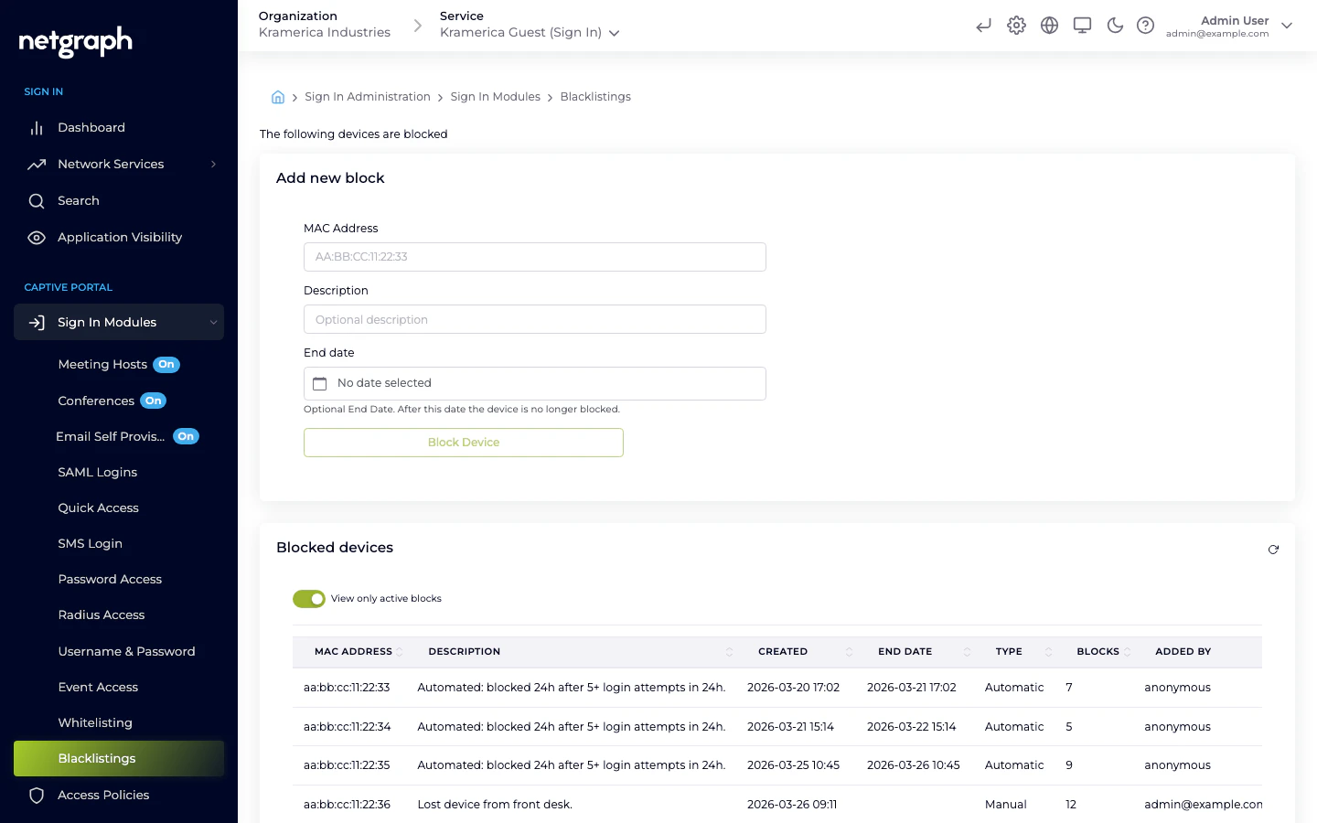
Task: Disable the View only active blocks toggle
Action: (309, 598)
